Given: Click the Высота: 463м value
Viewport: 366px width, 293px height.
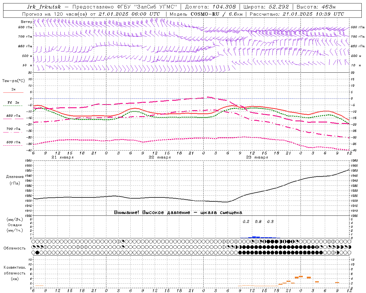Looking at the screenshot, I should tap(316, 7).
